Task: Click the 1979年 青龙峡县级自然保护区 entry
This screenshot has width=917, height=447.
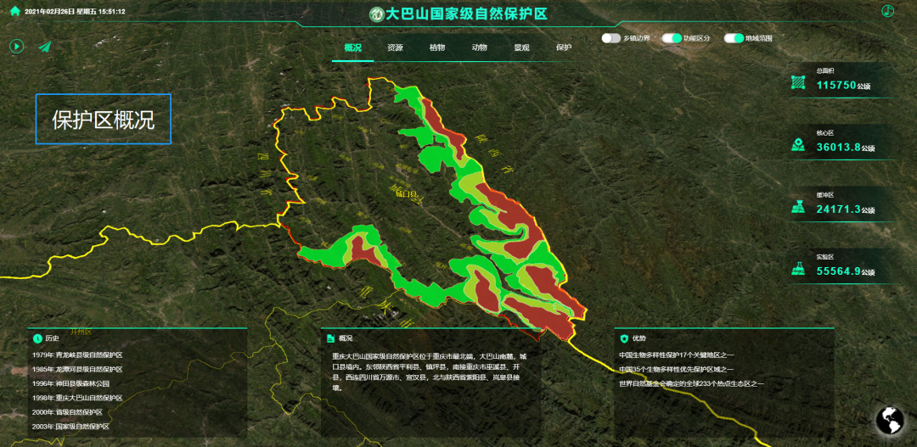Action: pos(77,355)
